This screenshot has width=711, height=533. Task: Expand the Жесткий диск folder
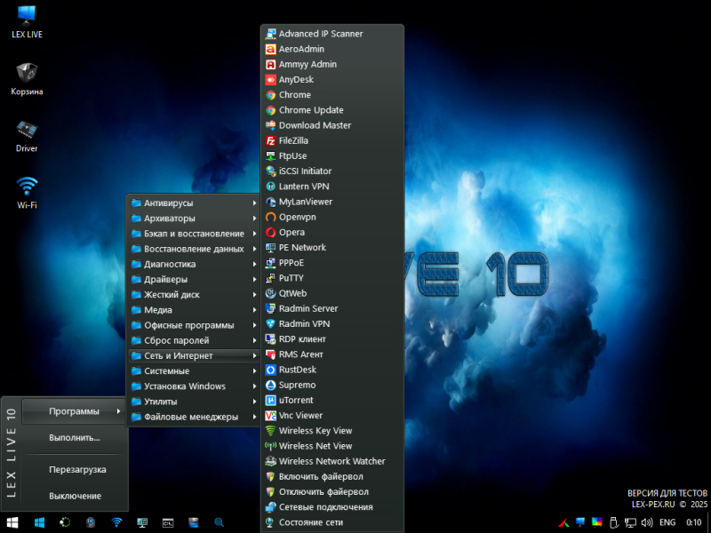coord(172,295)
